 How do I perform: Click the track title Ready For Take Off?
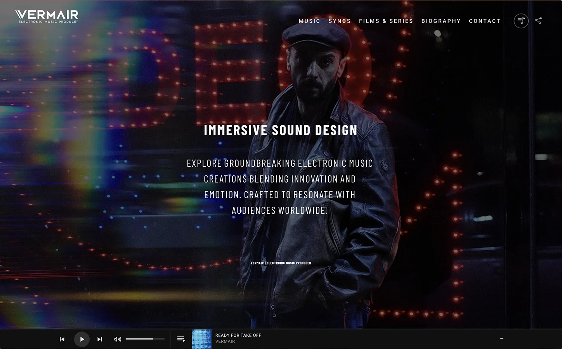(x=238, y=335)
